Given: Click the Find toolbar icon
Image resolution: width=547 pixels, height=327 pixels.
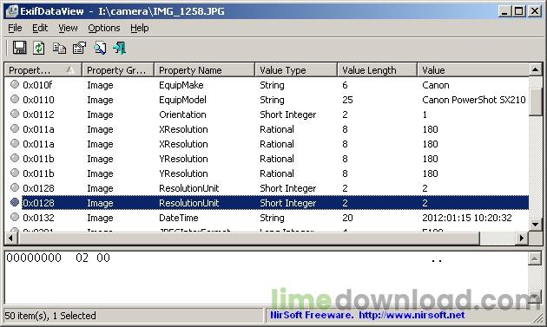Looking at the screenshot, I should tap(100, 48).
